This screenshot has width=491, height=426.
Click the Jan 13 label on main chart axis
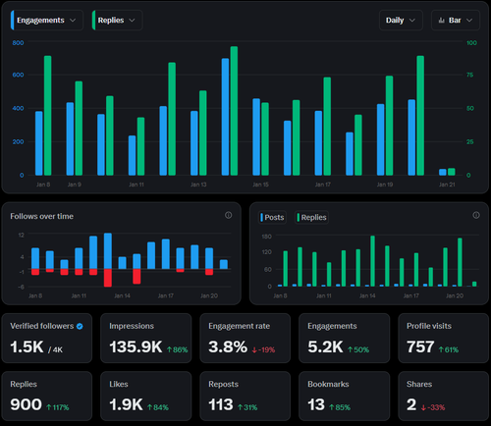[198, 185]
